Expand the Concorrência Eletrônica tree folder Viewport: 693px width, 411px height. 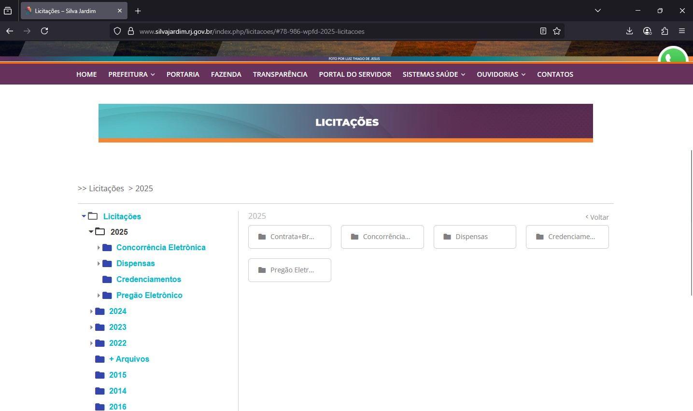99,248
